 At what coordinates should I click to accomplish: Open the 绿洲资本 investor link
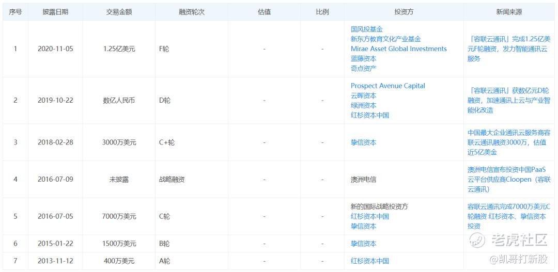[363, 105]
